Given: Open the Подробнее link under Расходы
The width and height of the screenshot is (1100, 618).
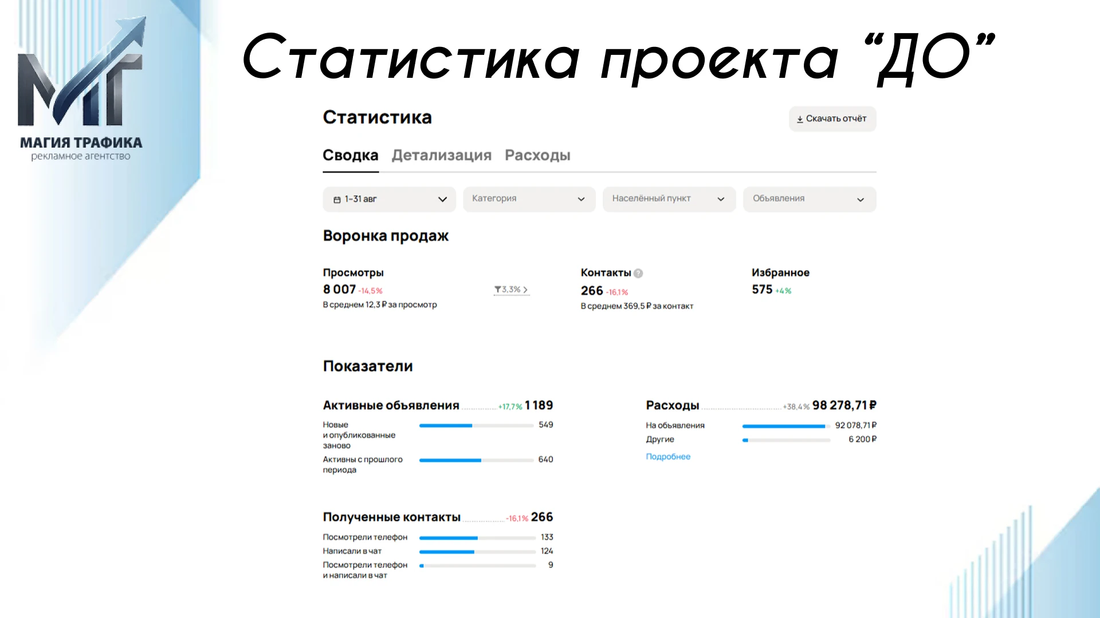Looking at the screenshot, I should (x=668, y=457).
